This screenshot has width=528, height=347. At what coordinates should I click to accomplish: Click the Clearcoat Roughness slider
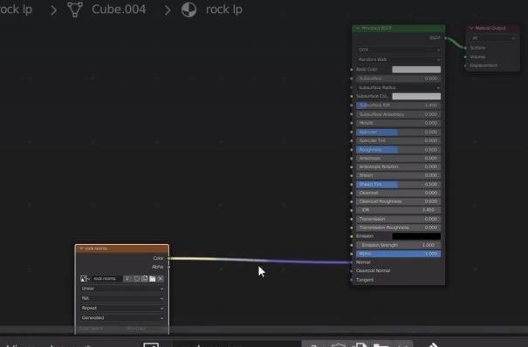tap(398, 201)
